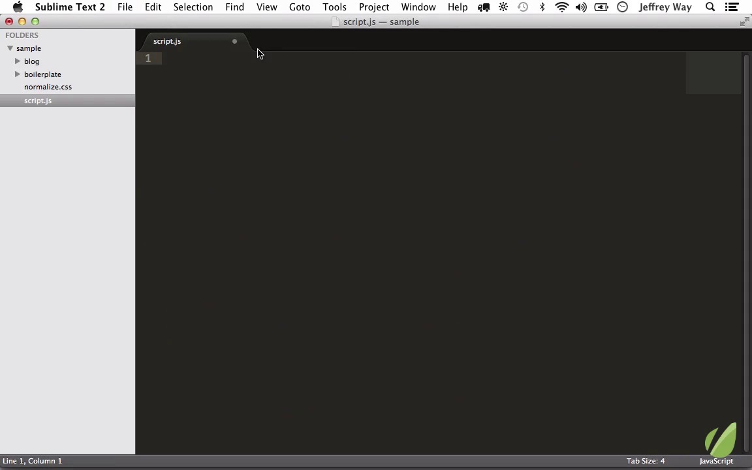Image resolution: width=752 pixels, height=470 pixels.
Task: Open the Apple menu
Action: tap(18, 7)
